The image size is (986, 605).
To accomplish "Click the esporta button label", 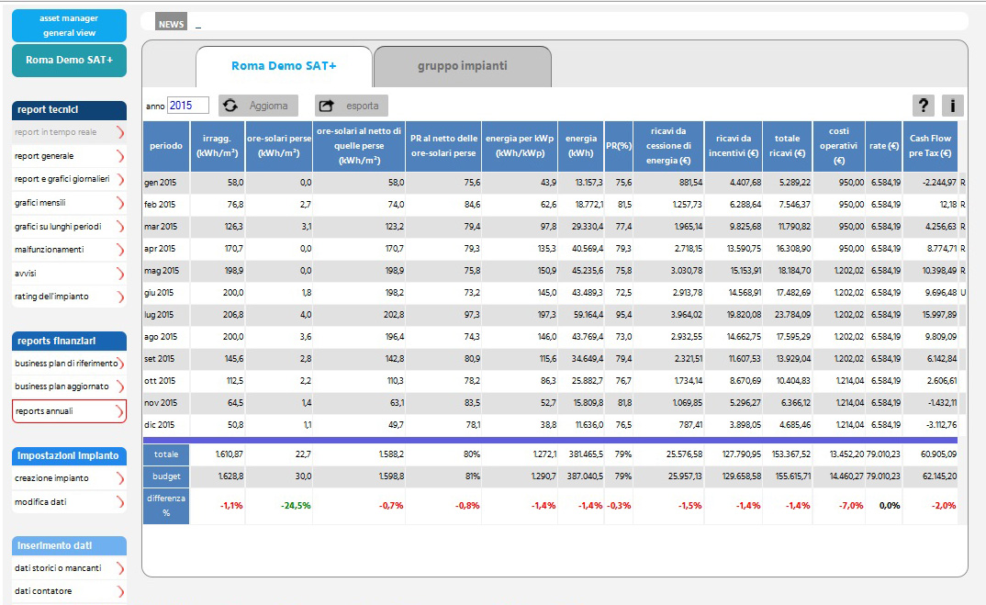I will coord(363,106).
